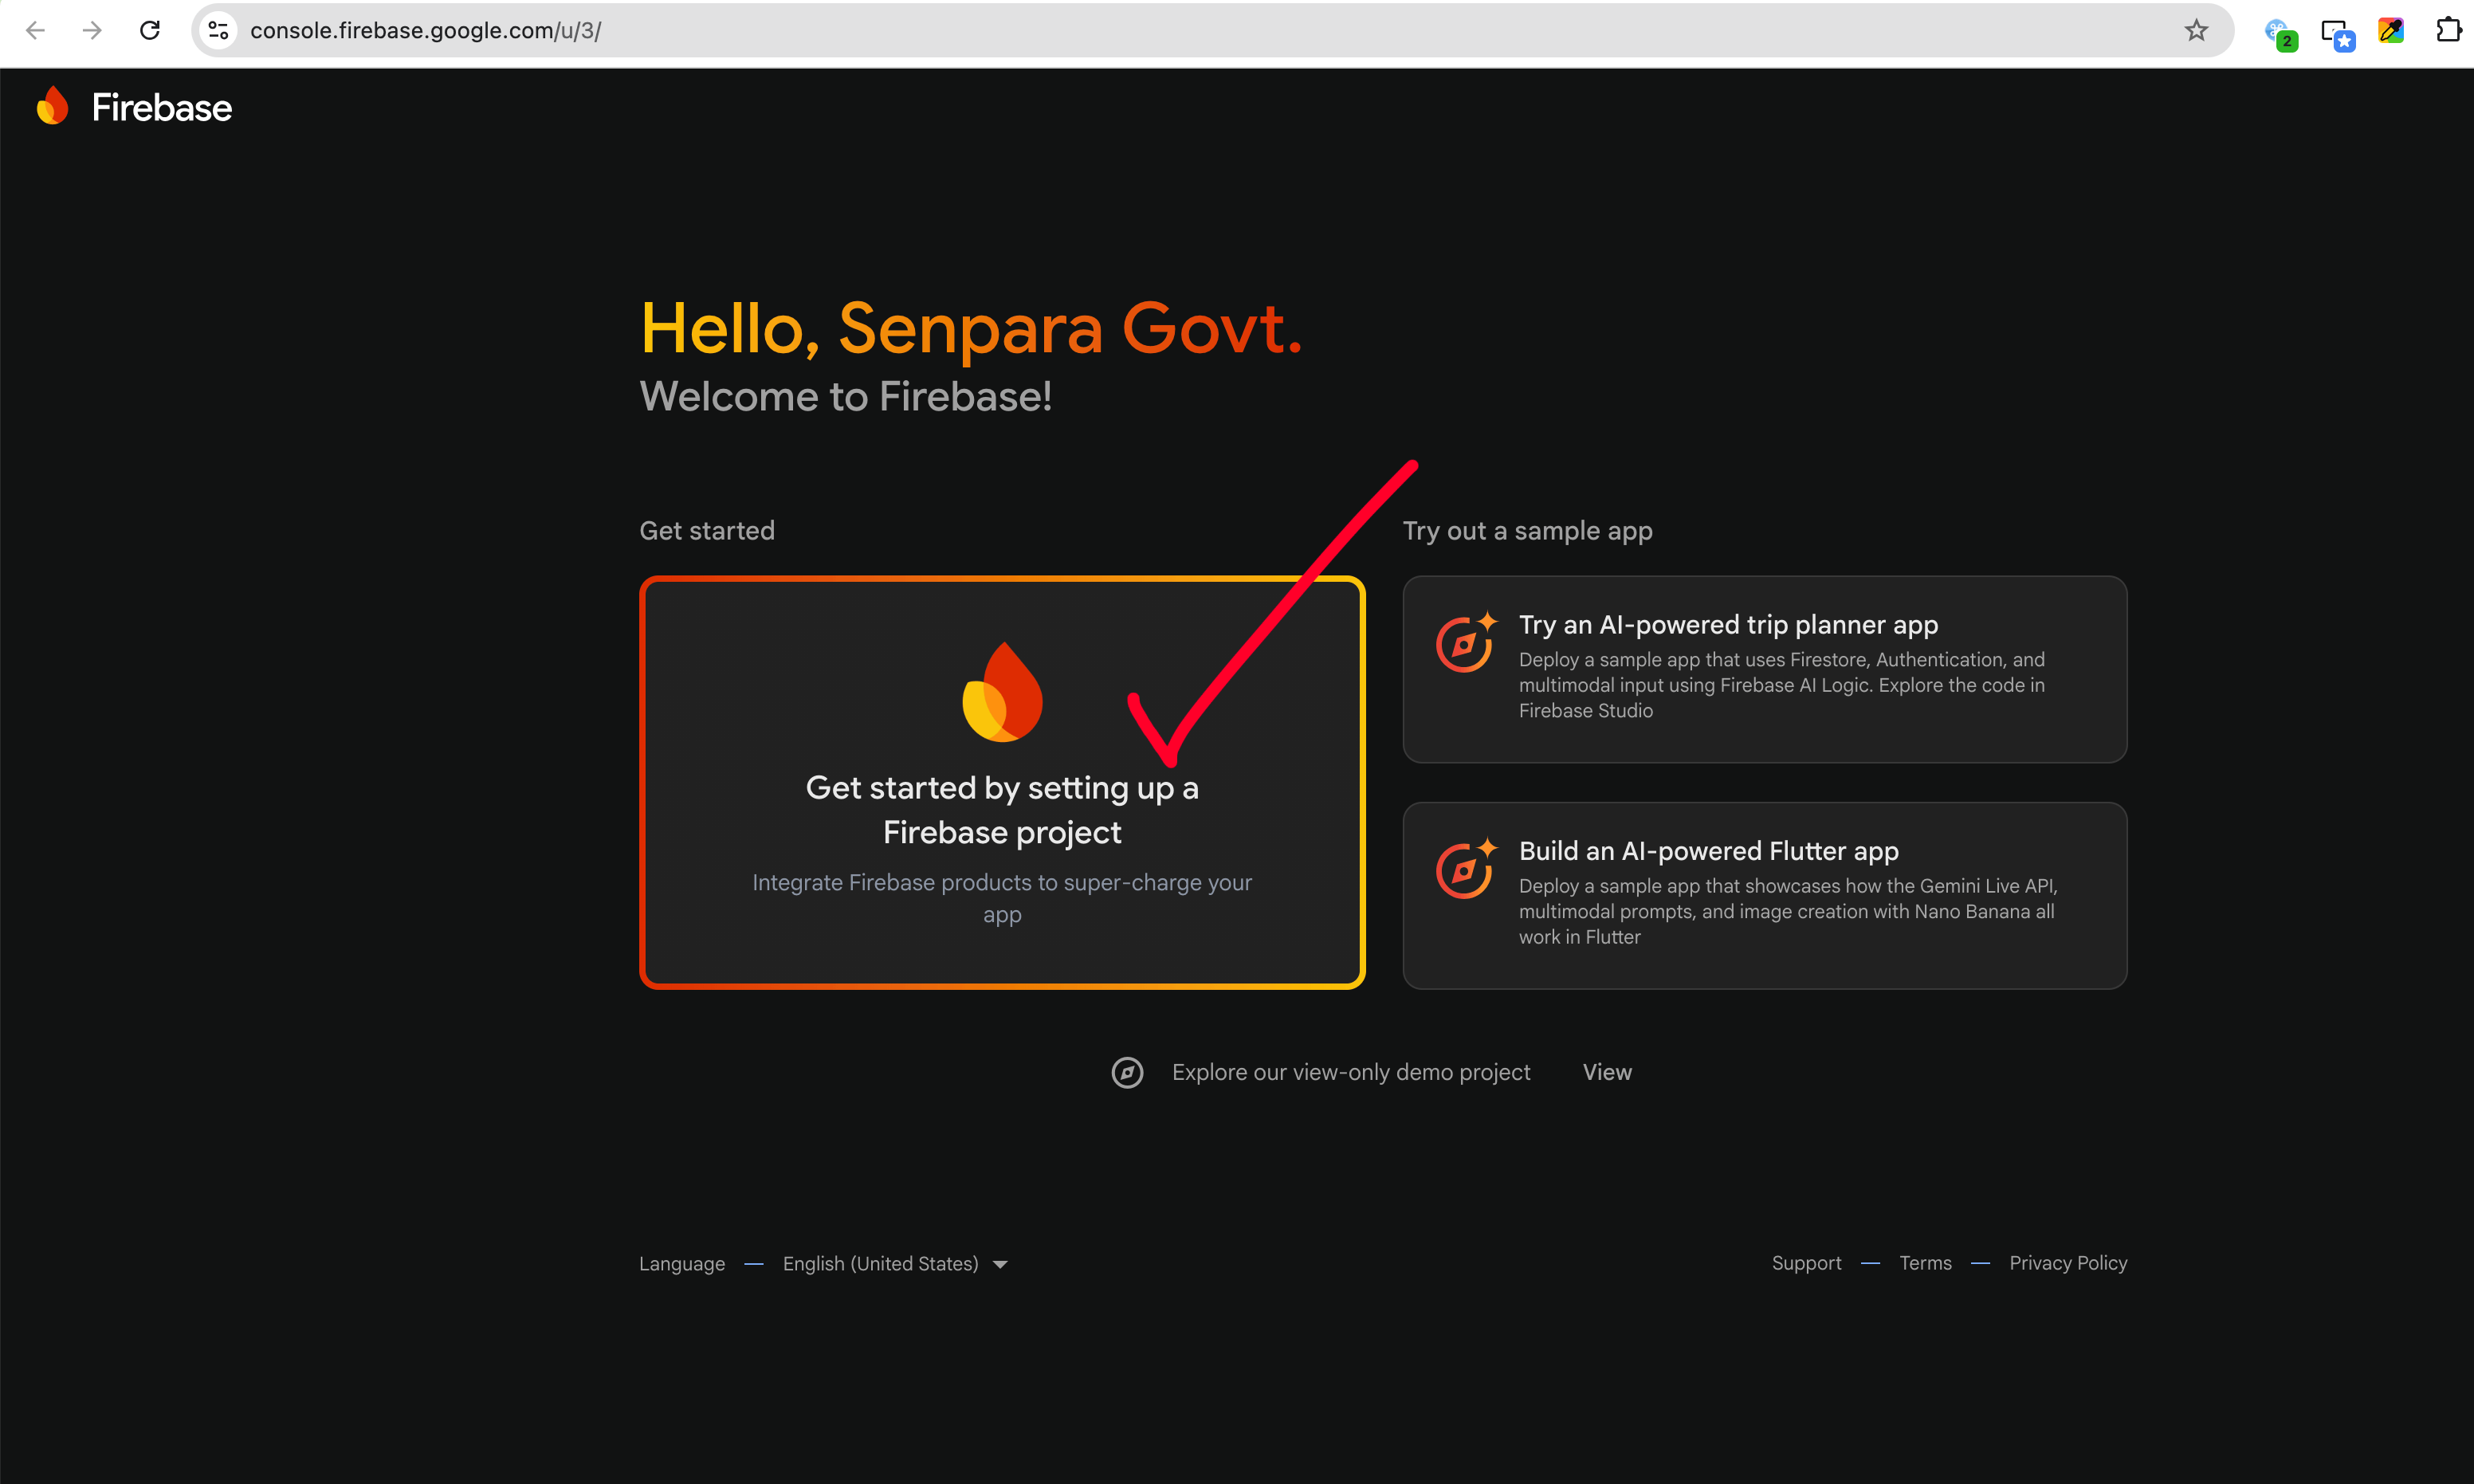Click the browser back arrow
2474x1484 pixels.
[35, 30]
